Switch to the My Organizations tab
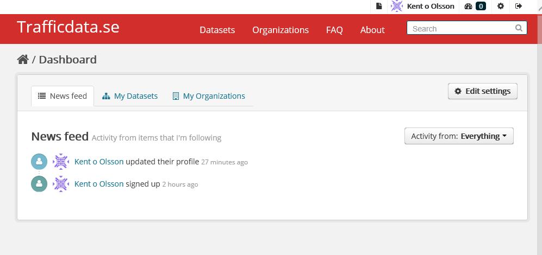The image size is (542, 255). click(209, 96)
